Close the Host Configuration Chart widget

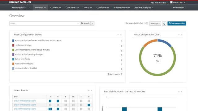pyautogui.click(x=182, y=35)
